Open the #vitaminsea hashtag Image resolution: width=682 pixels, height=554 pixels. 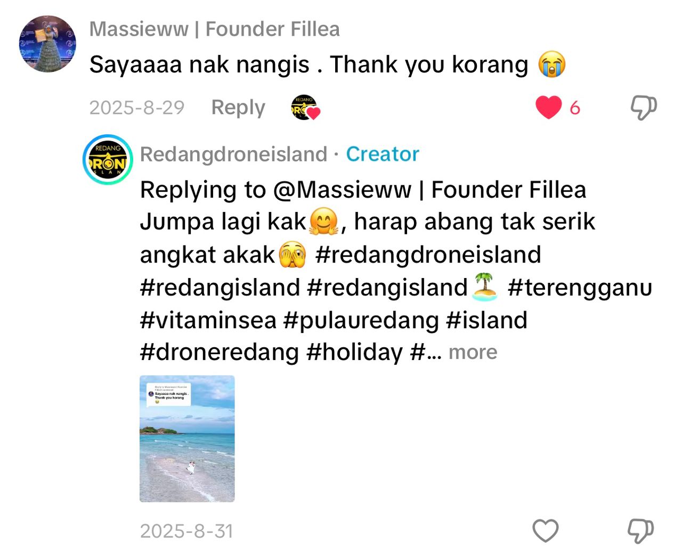click(x=208, y=320)
